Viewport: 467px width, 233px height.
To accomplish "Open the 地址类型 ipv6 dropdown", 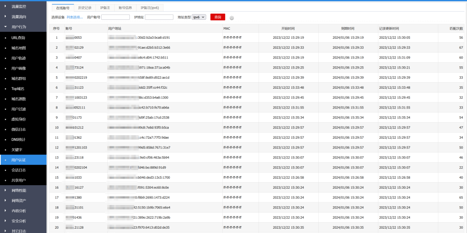I will [x=199, y=17].
